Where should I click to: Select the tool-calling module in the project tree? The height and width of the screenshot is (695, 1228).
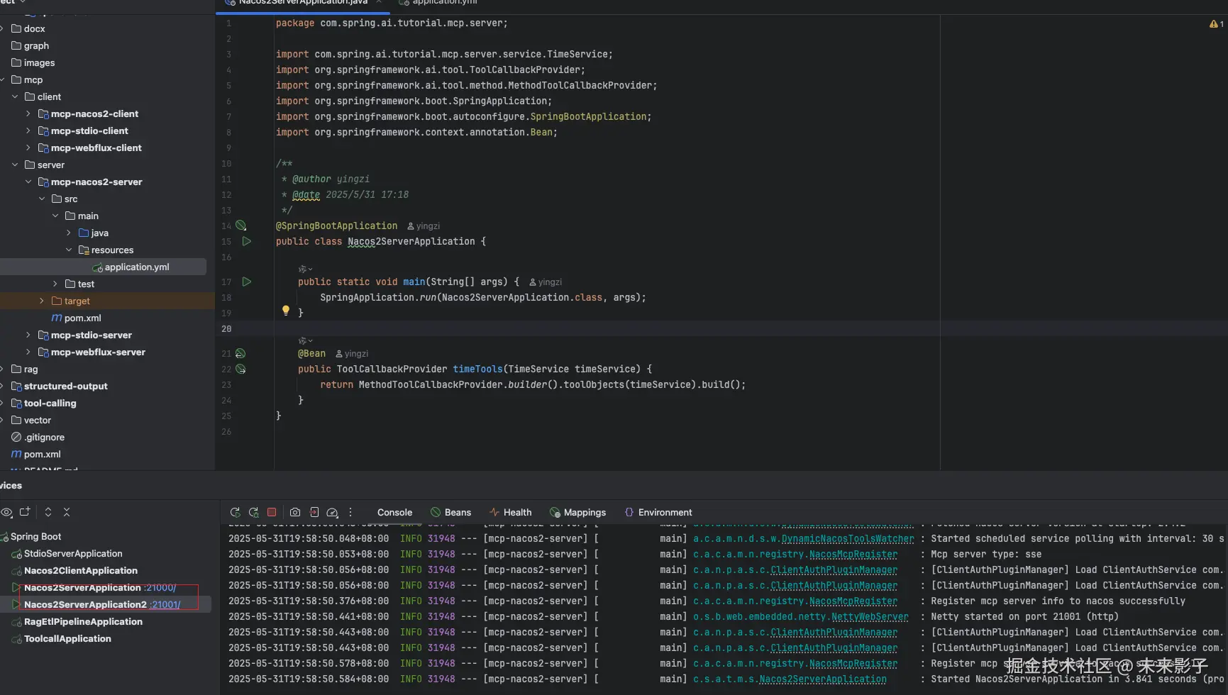point(50,403)
